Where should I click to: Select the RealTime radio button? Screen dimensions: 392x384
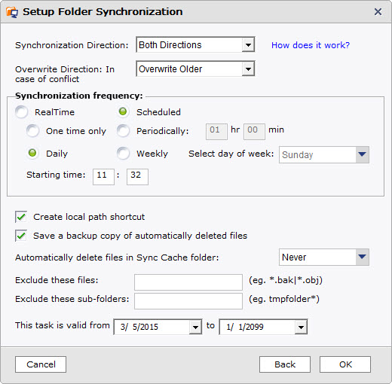point(21,111)
